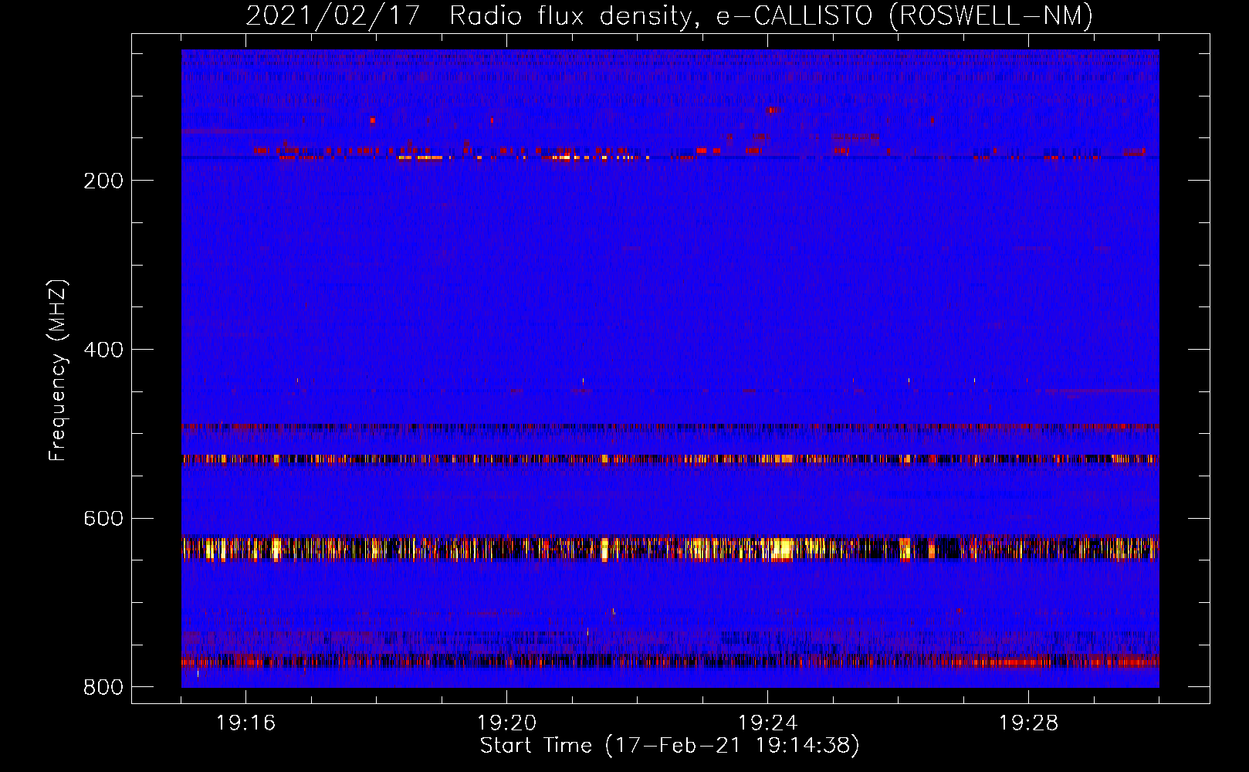Click the 800 frequency tick label

pos(103,687)
